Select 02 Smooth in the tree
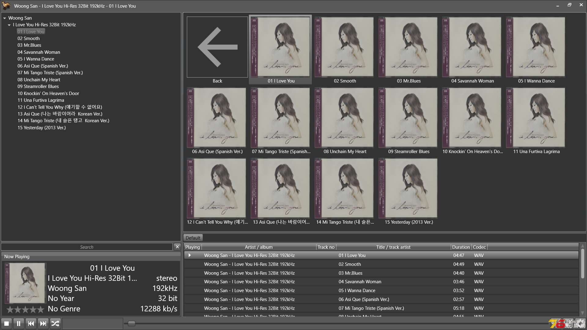 (x=28, y=38)
